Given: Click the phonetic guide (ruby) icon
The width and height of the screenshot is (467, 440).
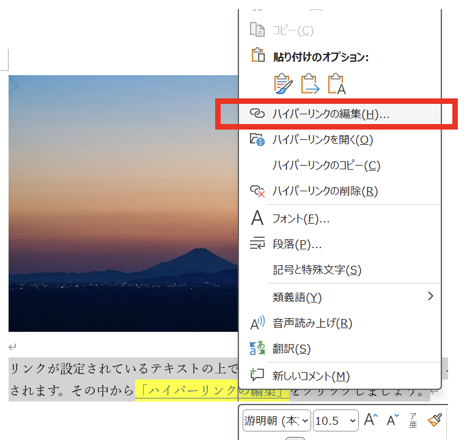Looking at the screenshot, I should pyautogui.click(x=413, y=420).
